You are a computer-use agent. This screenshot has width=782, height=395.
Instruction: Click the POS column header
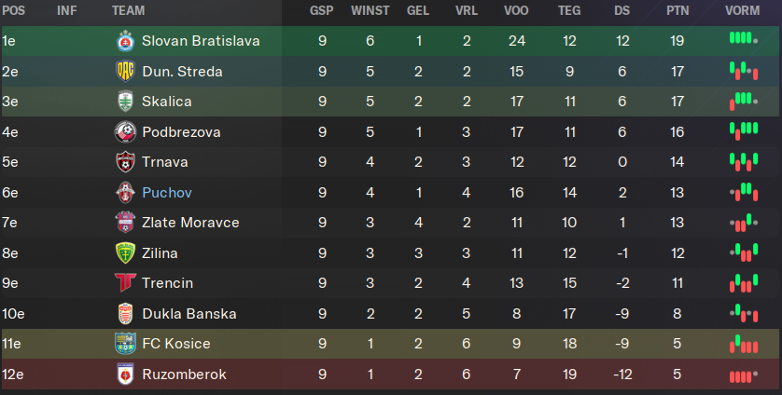click(14, 10)
